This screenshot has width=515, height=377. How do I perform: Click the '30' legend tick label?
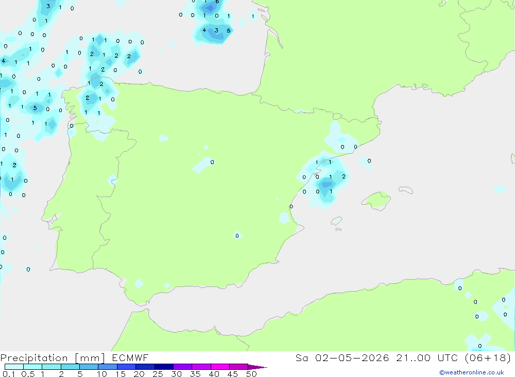click(176, 374)
